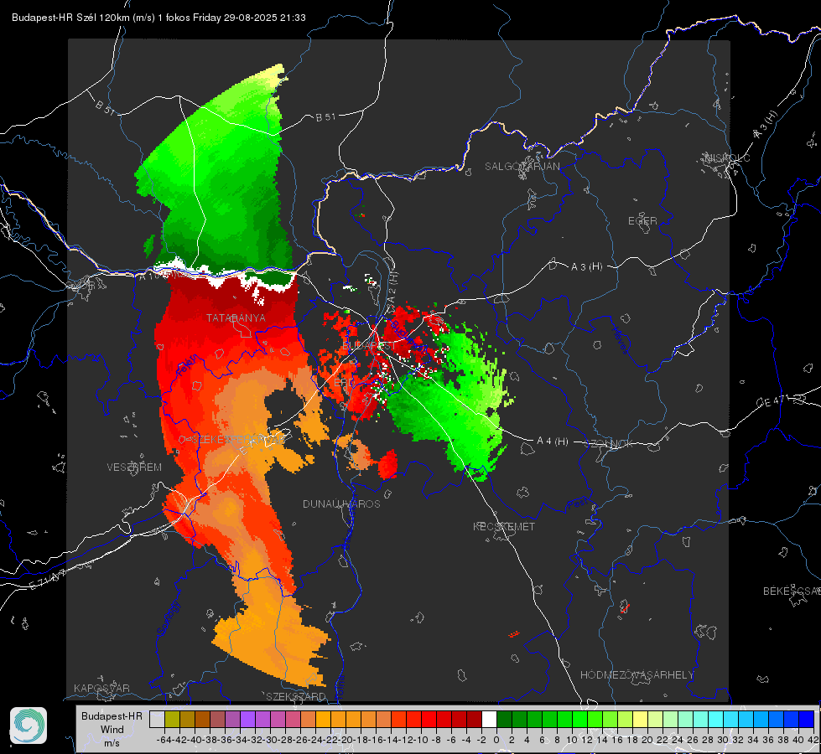Click the white zero-velocity legend swatch

pos(489,720)
